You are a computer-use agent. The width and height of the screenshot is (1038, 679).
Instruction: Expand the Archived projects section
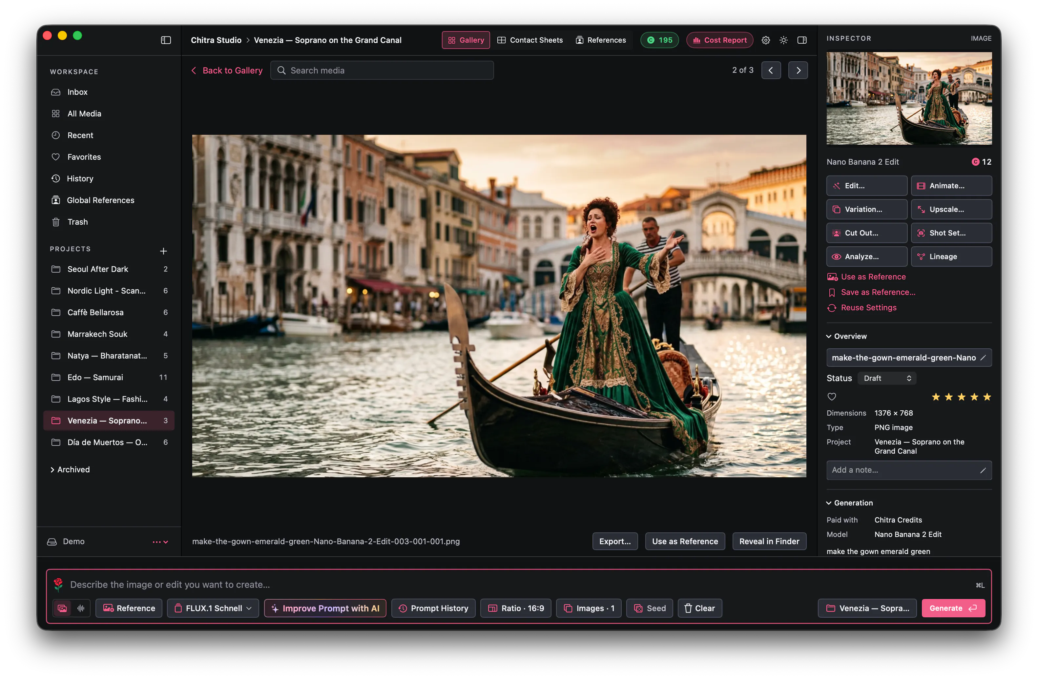coord(70,469)
